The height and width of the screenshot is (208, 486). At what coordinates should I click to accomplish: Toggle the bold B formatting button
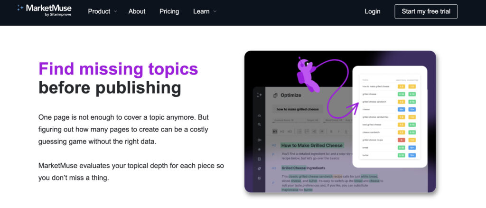tap(331, 131)
